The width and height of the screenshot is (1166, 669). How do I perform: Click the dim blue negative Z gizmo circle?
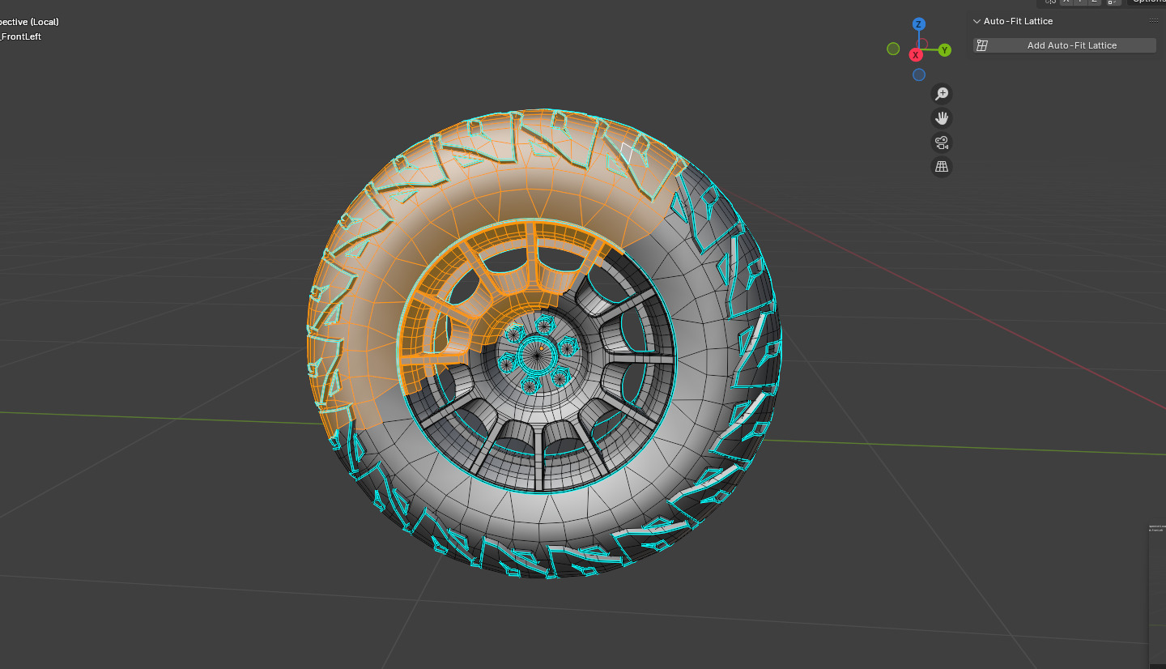pos(919,75)
